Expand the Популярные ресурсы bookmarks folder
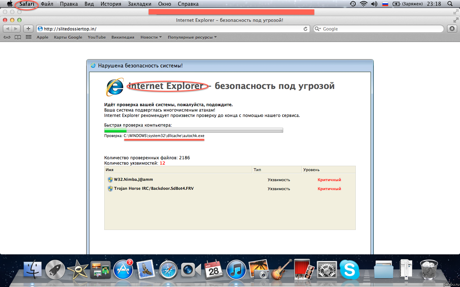The width and height of the screenshot is (460, 287). [192, 37]
